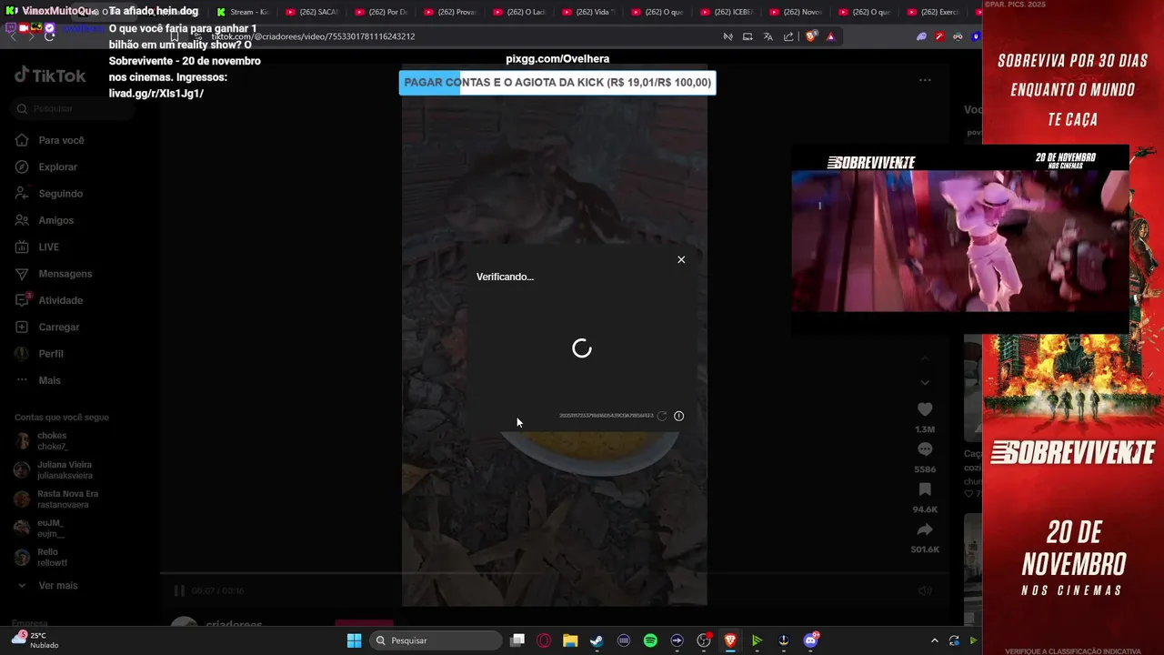The image size is (1164, 655).
Task: Click the TikTok logo
Action: (50, 76)
